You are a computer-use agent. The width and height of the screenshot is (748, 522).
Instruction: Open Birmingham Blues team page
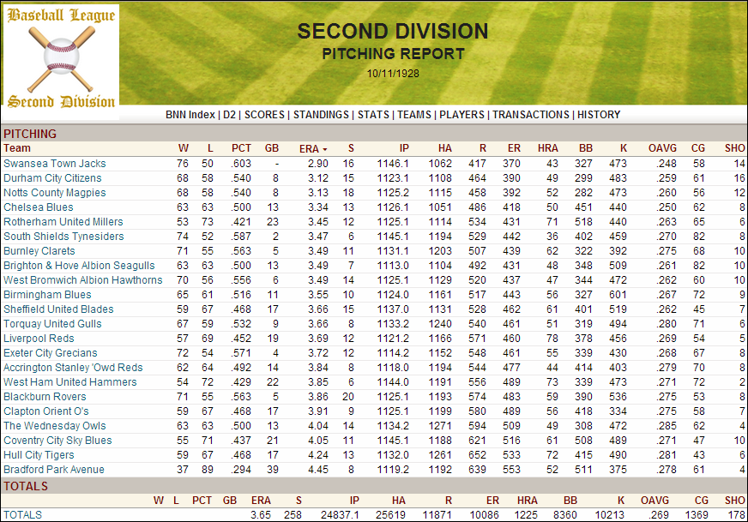click(47, 295)
